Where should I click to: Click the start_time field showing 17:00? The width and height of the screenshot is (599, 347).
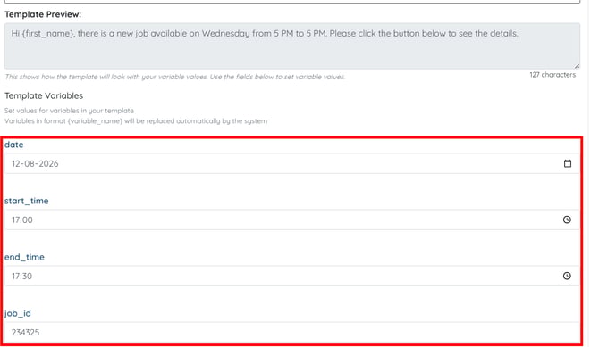pyautogui.click(x=292, y=219)
